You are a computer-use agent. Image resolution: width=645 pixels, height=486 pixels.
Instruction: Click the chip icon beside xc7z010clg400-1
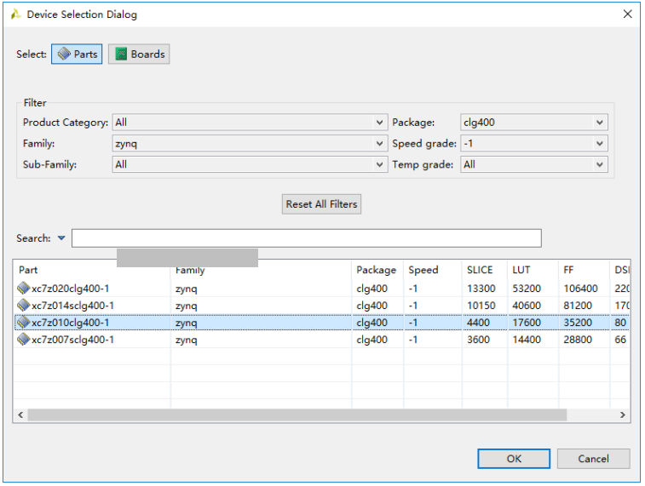point(24,323)
